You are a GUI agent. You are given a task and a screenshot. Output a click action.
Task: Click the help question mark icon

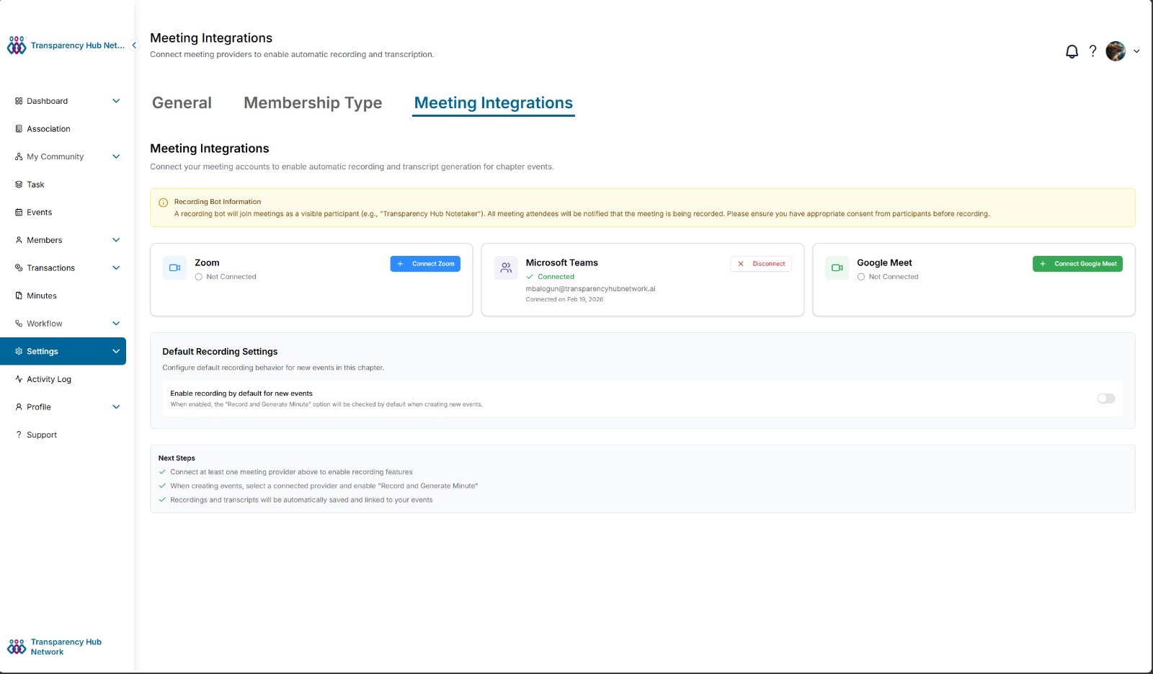(x=1092, y=51)
